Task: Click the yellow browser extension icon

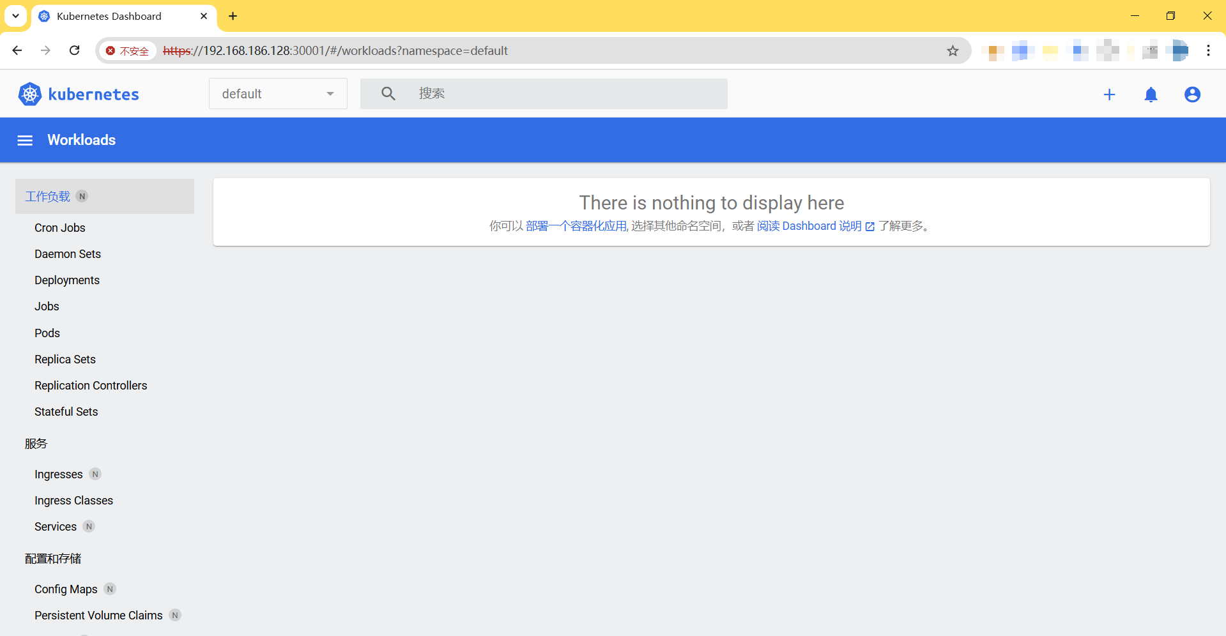Action: coord(1050,51)
